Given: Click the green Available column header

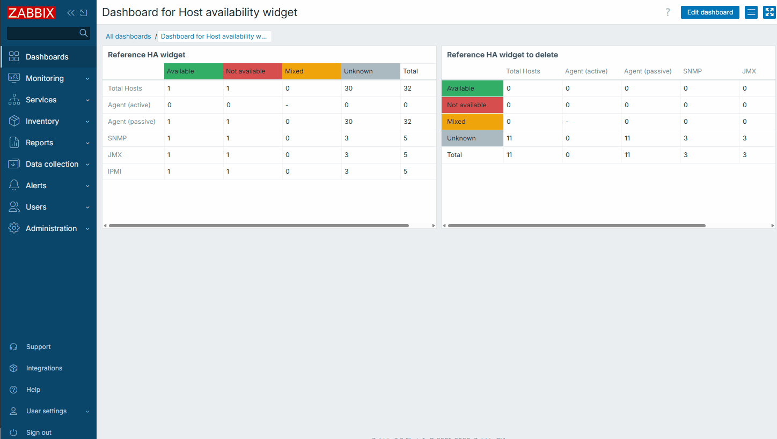Looking at the screenshot, I should [193, 71].
